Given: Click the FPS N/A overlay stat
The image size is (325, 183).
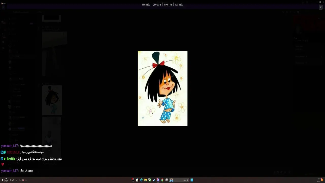Looking at the screenshot, I should click(x=146, y=5).
